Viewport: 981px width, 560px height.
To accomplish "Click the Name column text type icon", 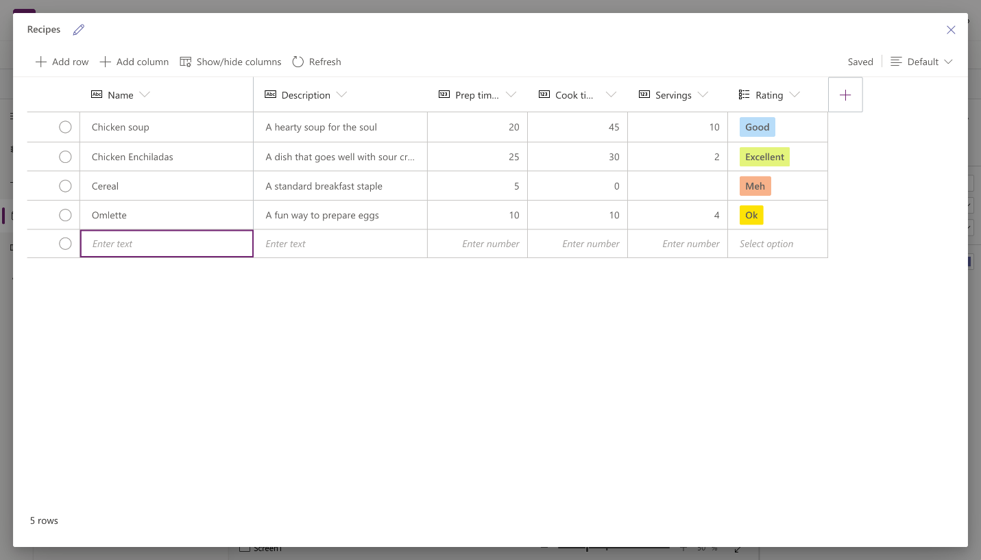I will [x=97, y=94].
